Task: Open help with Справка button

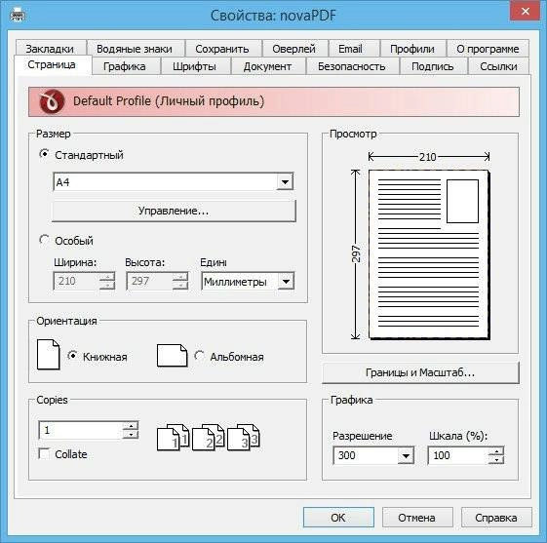Action: click(x=496, y=518)
